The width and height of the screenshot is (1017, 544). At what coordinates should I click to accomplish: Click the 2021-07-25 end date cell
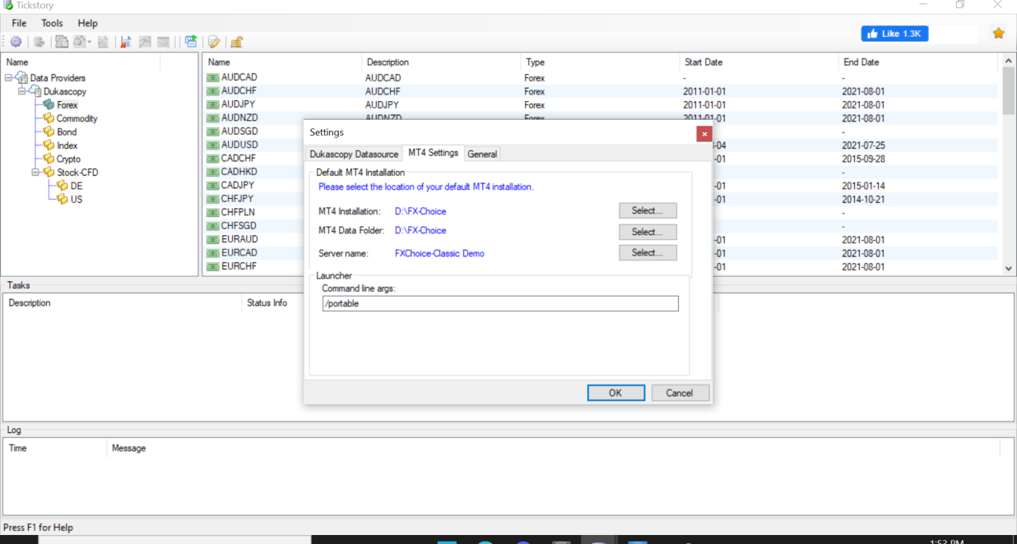coord(863,145)
